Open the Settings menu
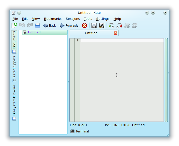This screenshot has width=179, height=146. pos(103,19)
